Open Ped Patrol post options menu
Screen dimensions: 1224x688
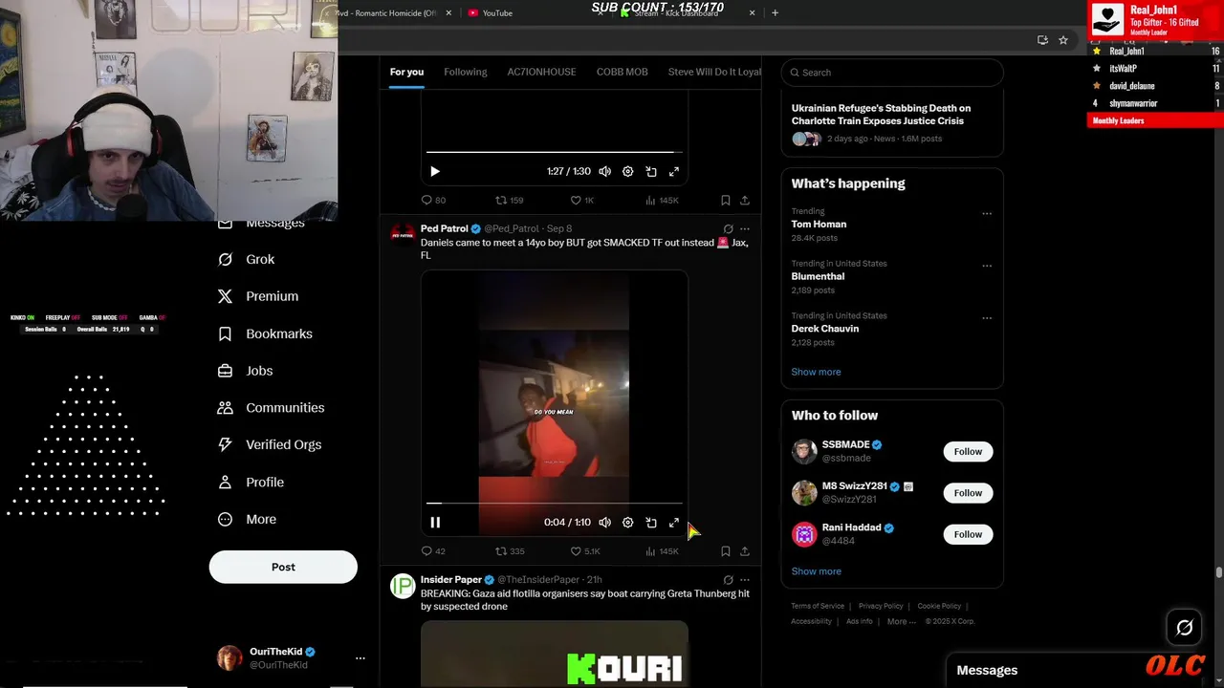[x=745, y=229]
